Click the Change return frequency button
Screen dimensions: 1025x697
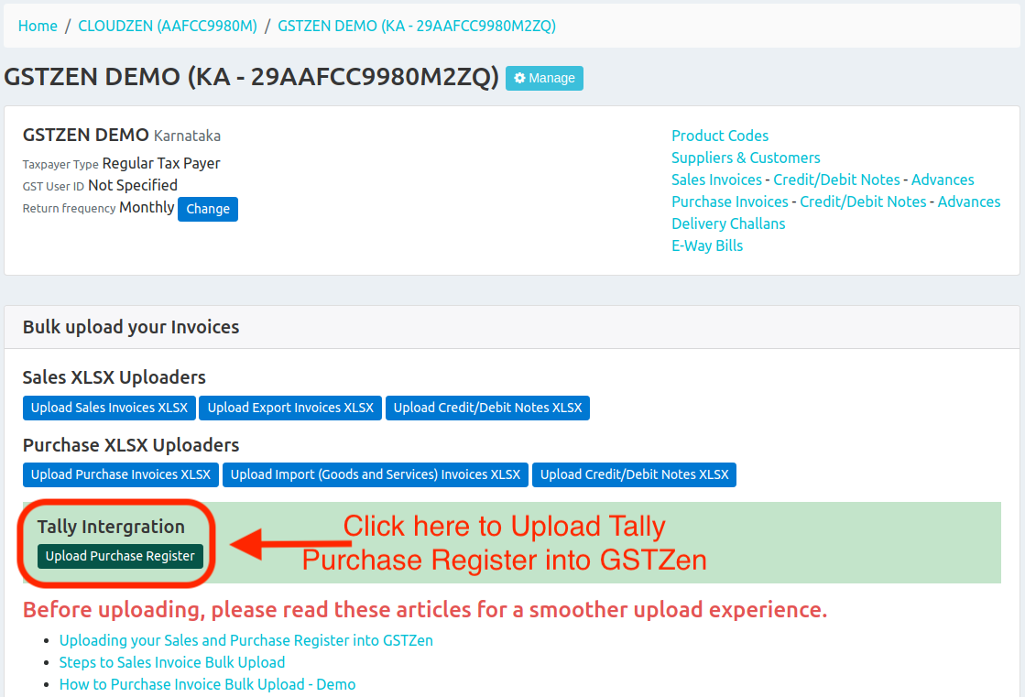click(208, 209)
